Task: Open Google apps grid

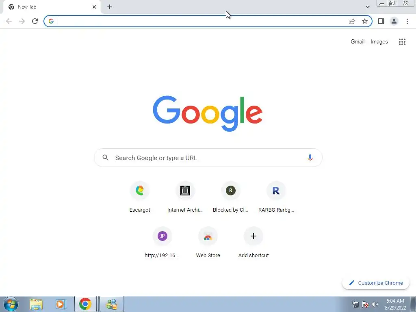Action: point(402,42)
